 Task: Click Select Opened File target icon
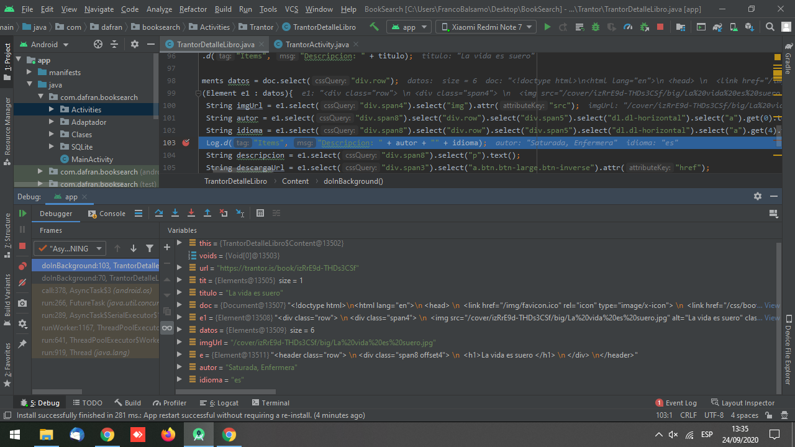pos(98,44)
